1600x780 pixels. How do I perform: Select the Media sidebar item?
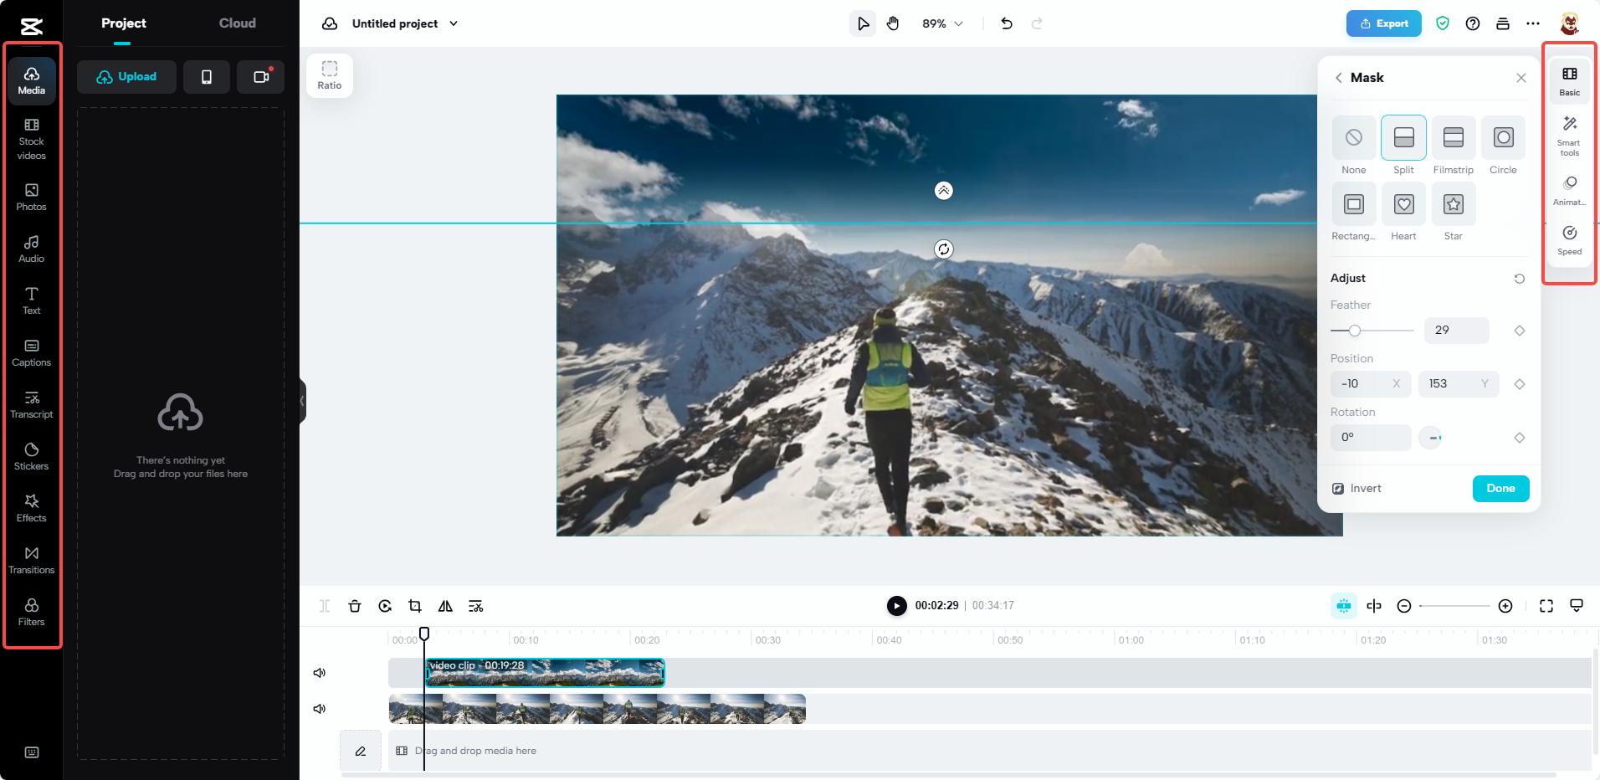pos(32,81)
